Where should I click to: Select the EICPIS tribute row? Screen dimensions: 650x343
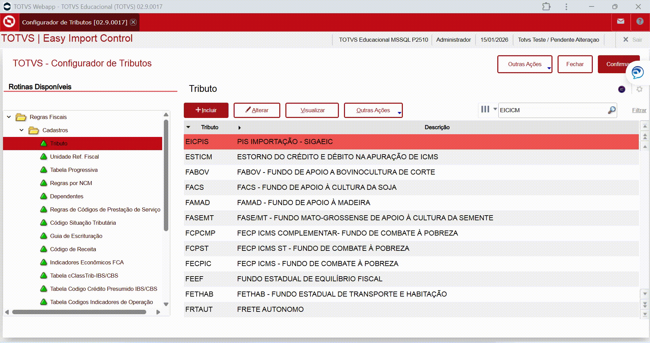pyautogui.click(x=411, y=142)
